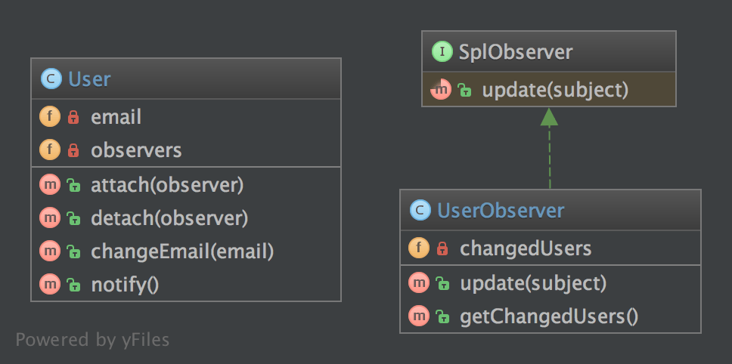Select the changeEmail(email) method
This screenshot has height=364, width=732.
pyautogui.click(x=181, y=251)
